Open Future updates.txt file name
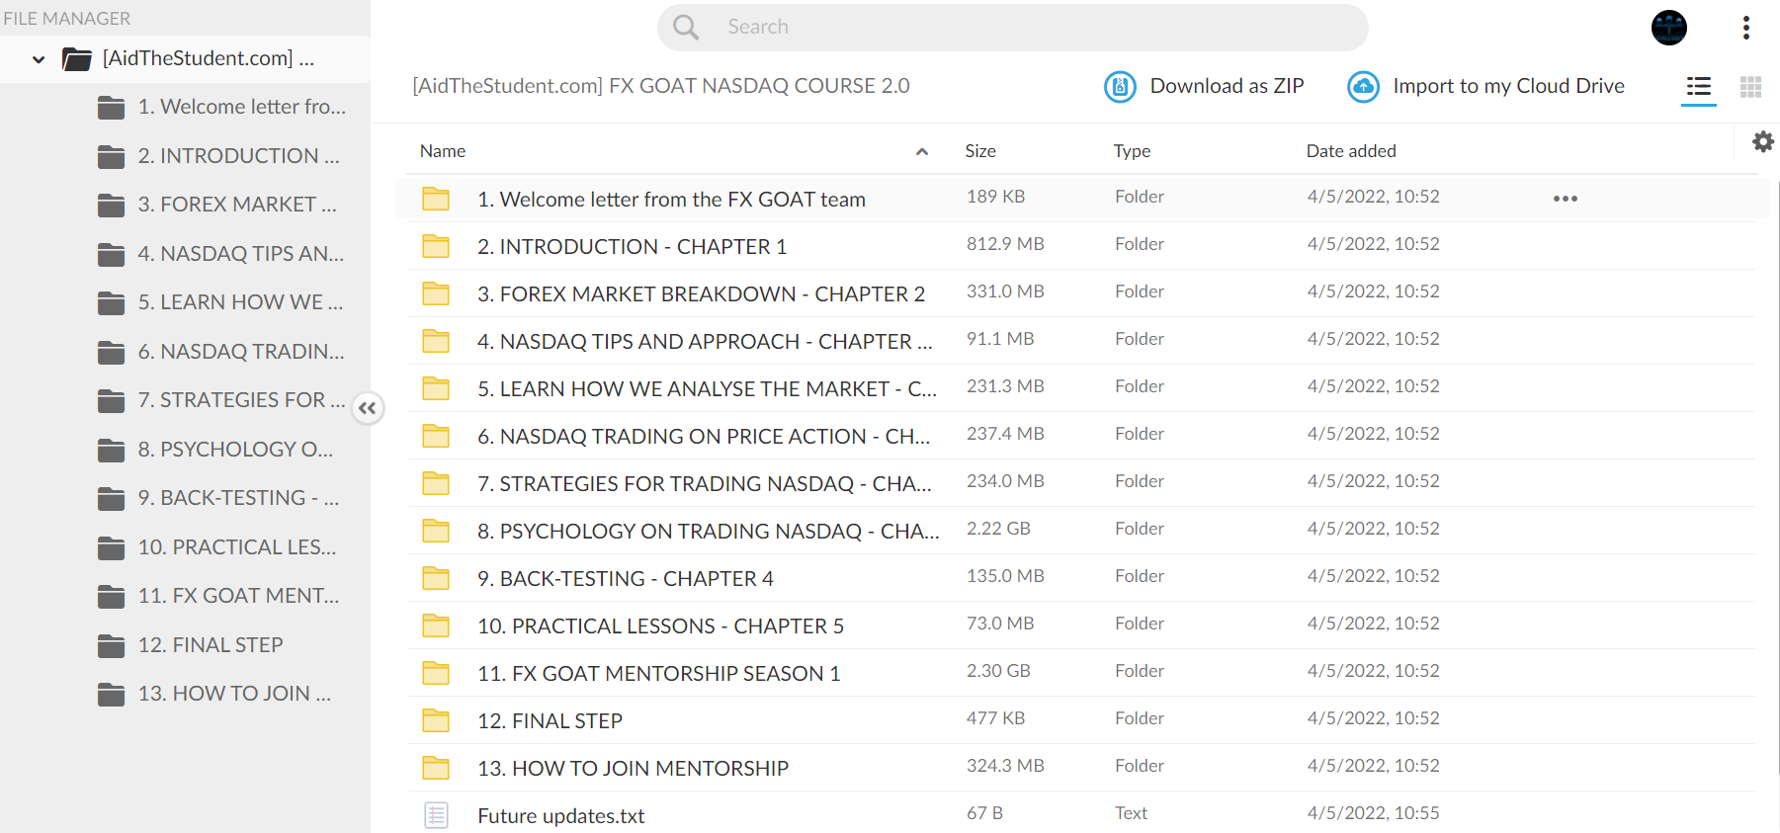This screenshot has height=833, width=1780. [560, 816]
